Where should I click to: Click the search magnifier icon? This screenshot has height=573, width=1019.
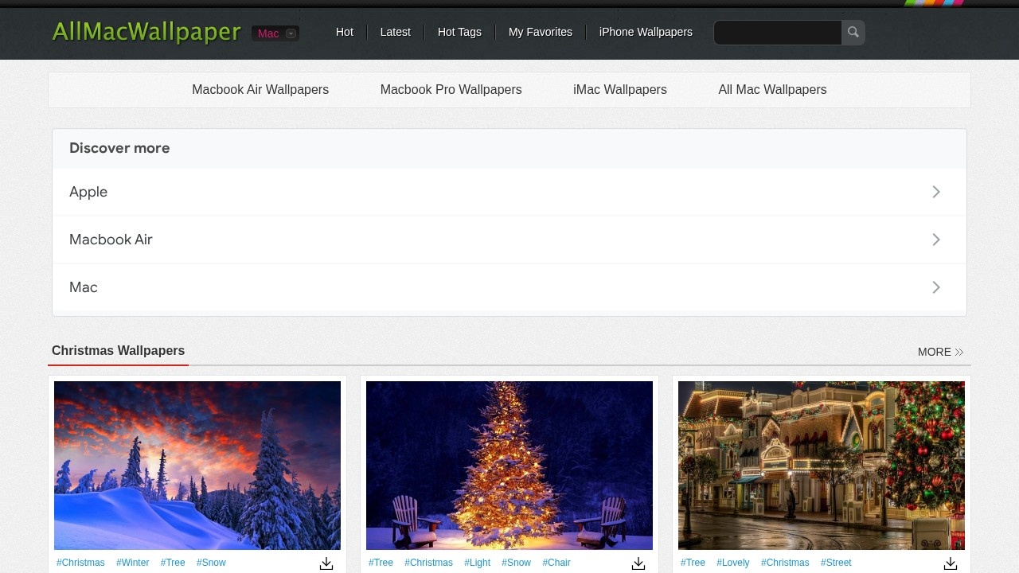click(853, 33)
